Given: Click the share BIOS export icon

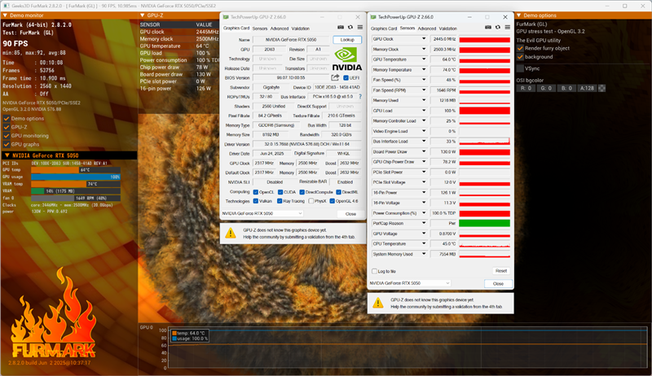Looking at the screenshot, I should point(334,78).
